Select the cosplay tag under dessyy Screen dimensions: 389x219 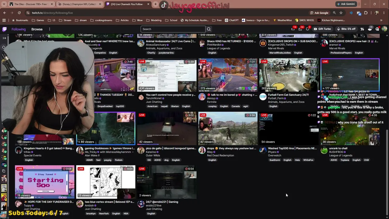point(212,106)
